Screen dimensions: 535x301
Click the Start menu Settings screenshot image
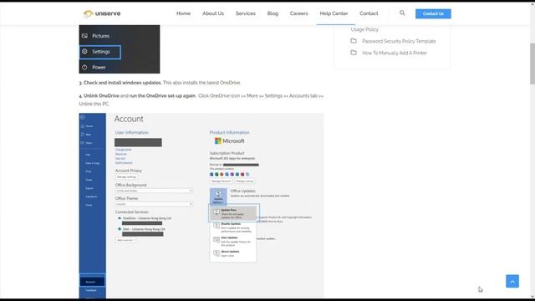[120, 49]
